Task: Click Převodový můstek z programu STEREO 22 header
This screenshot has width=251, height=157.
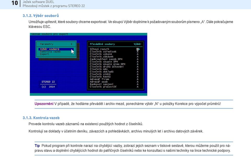Action: (x=54, y=6)
